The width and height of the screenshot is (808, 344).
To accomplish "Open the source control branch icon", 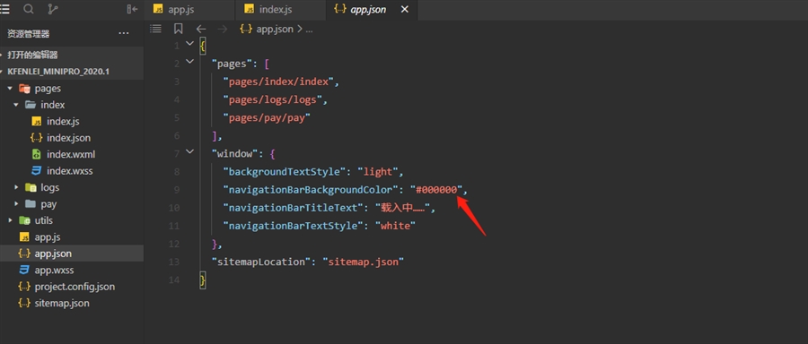I will click(x=53, y=9).
